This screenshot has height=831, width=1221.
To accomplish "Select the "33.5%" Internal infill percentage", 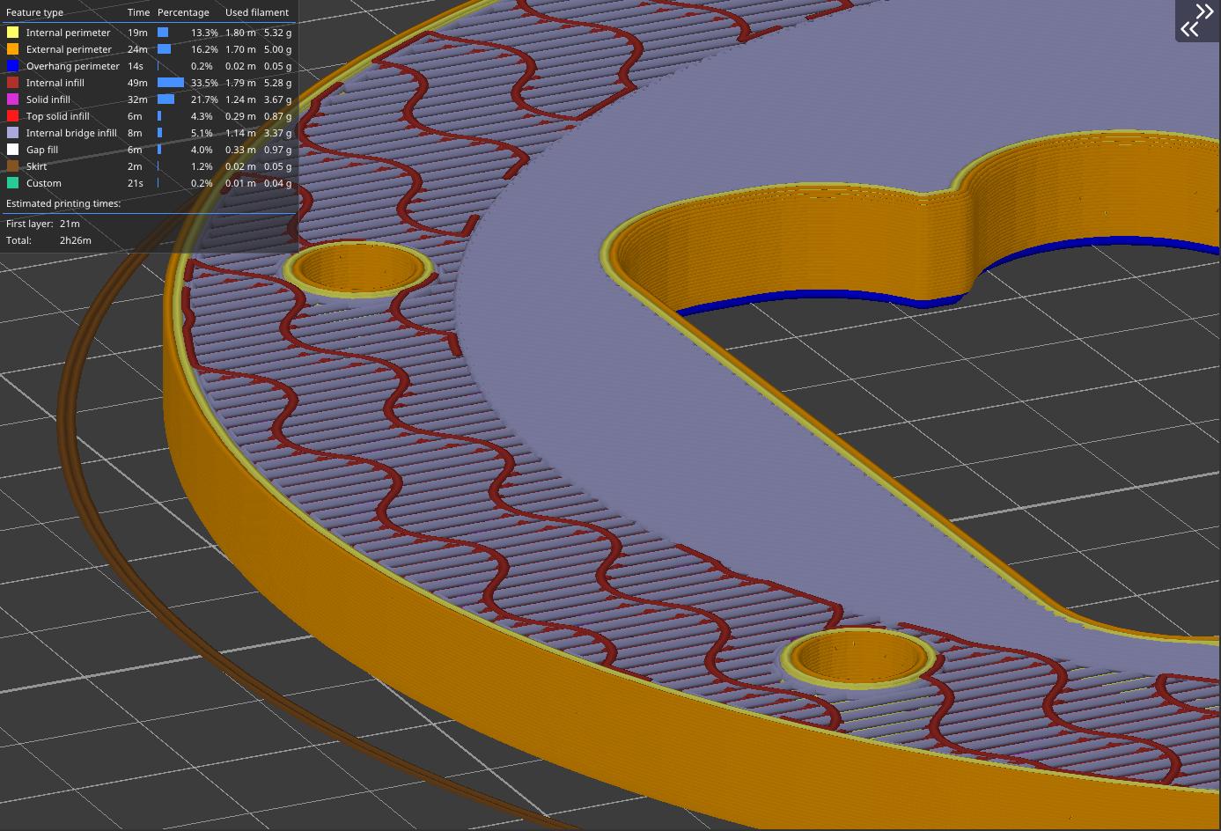I will click(204, 83).
